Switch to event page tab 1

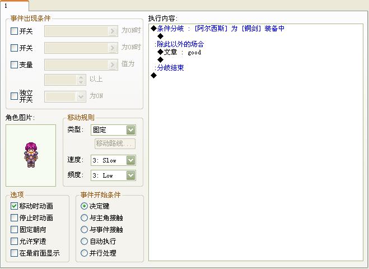point(14,6)
